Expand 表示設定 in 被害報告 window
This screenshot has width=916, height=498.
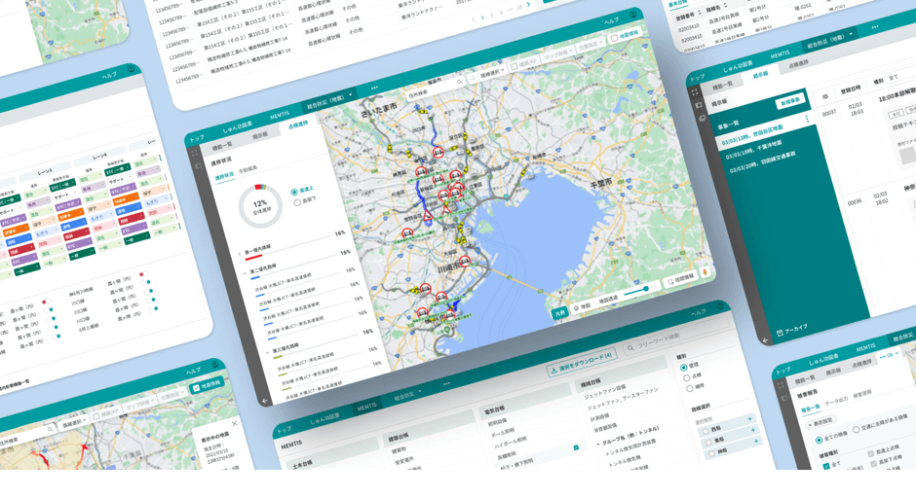(821, 421)
